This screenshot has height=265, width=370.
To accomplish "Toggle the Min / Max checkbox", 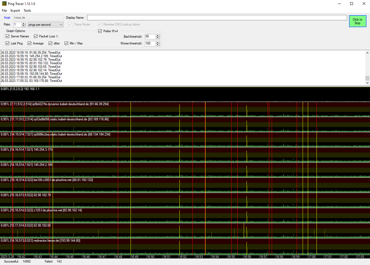I will pyautogui.click(x=67, y=44).
